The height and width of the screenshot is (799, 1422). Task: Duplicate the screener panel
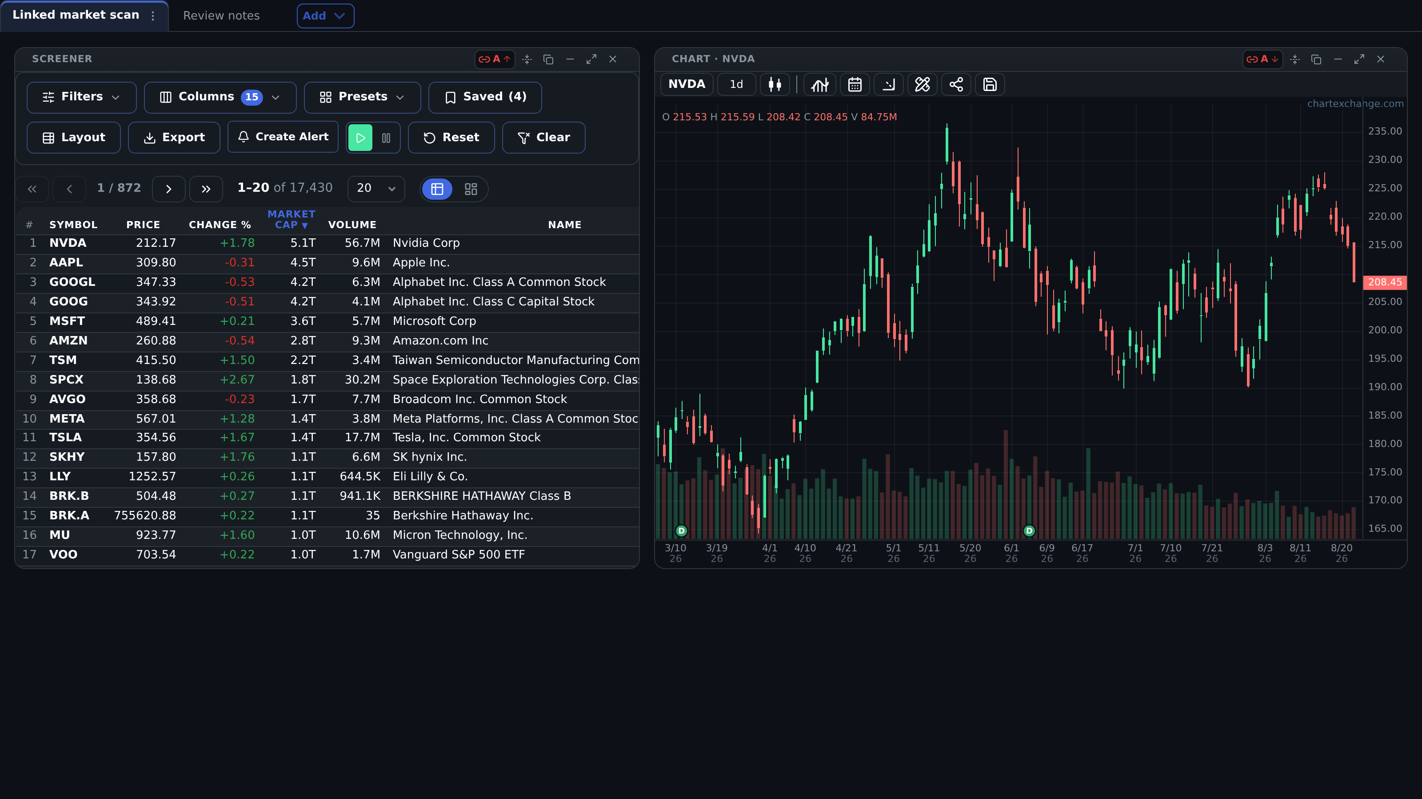[x=548, y=59]
